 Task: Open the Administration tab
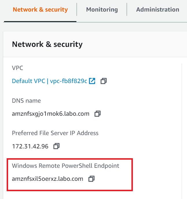tap(157, 10)
